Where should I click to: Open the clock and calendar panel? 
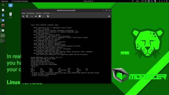tap(87, 1)
